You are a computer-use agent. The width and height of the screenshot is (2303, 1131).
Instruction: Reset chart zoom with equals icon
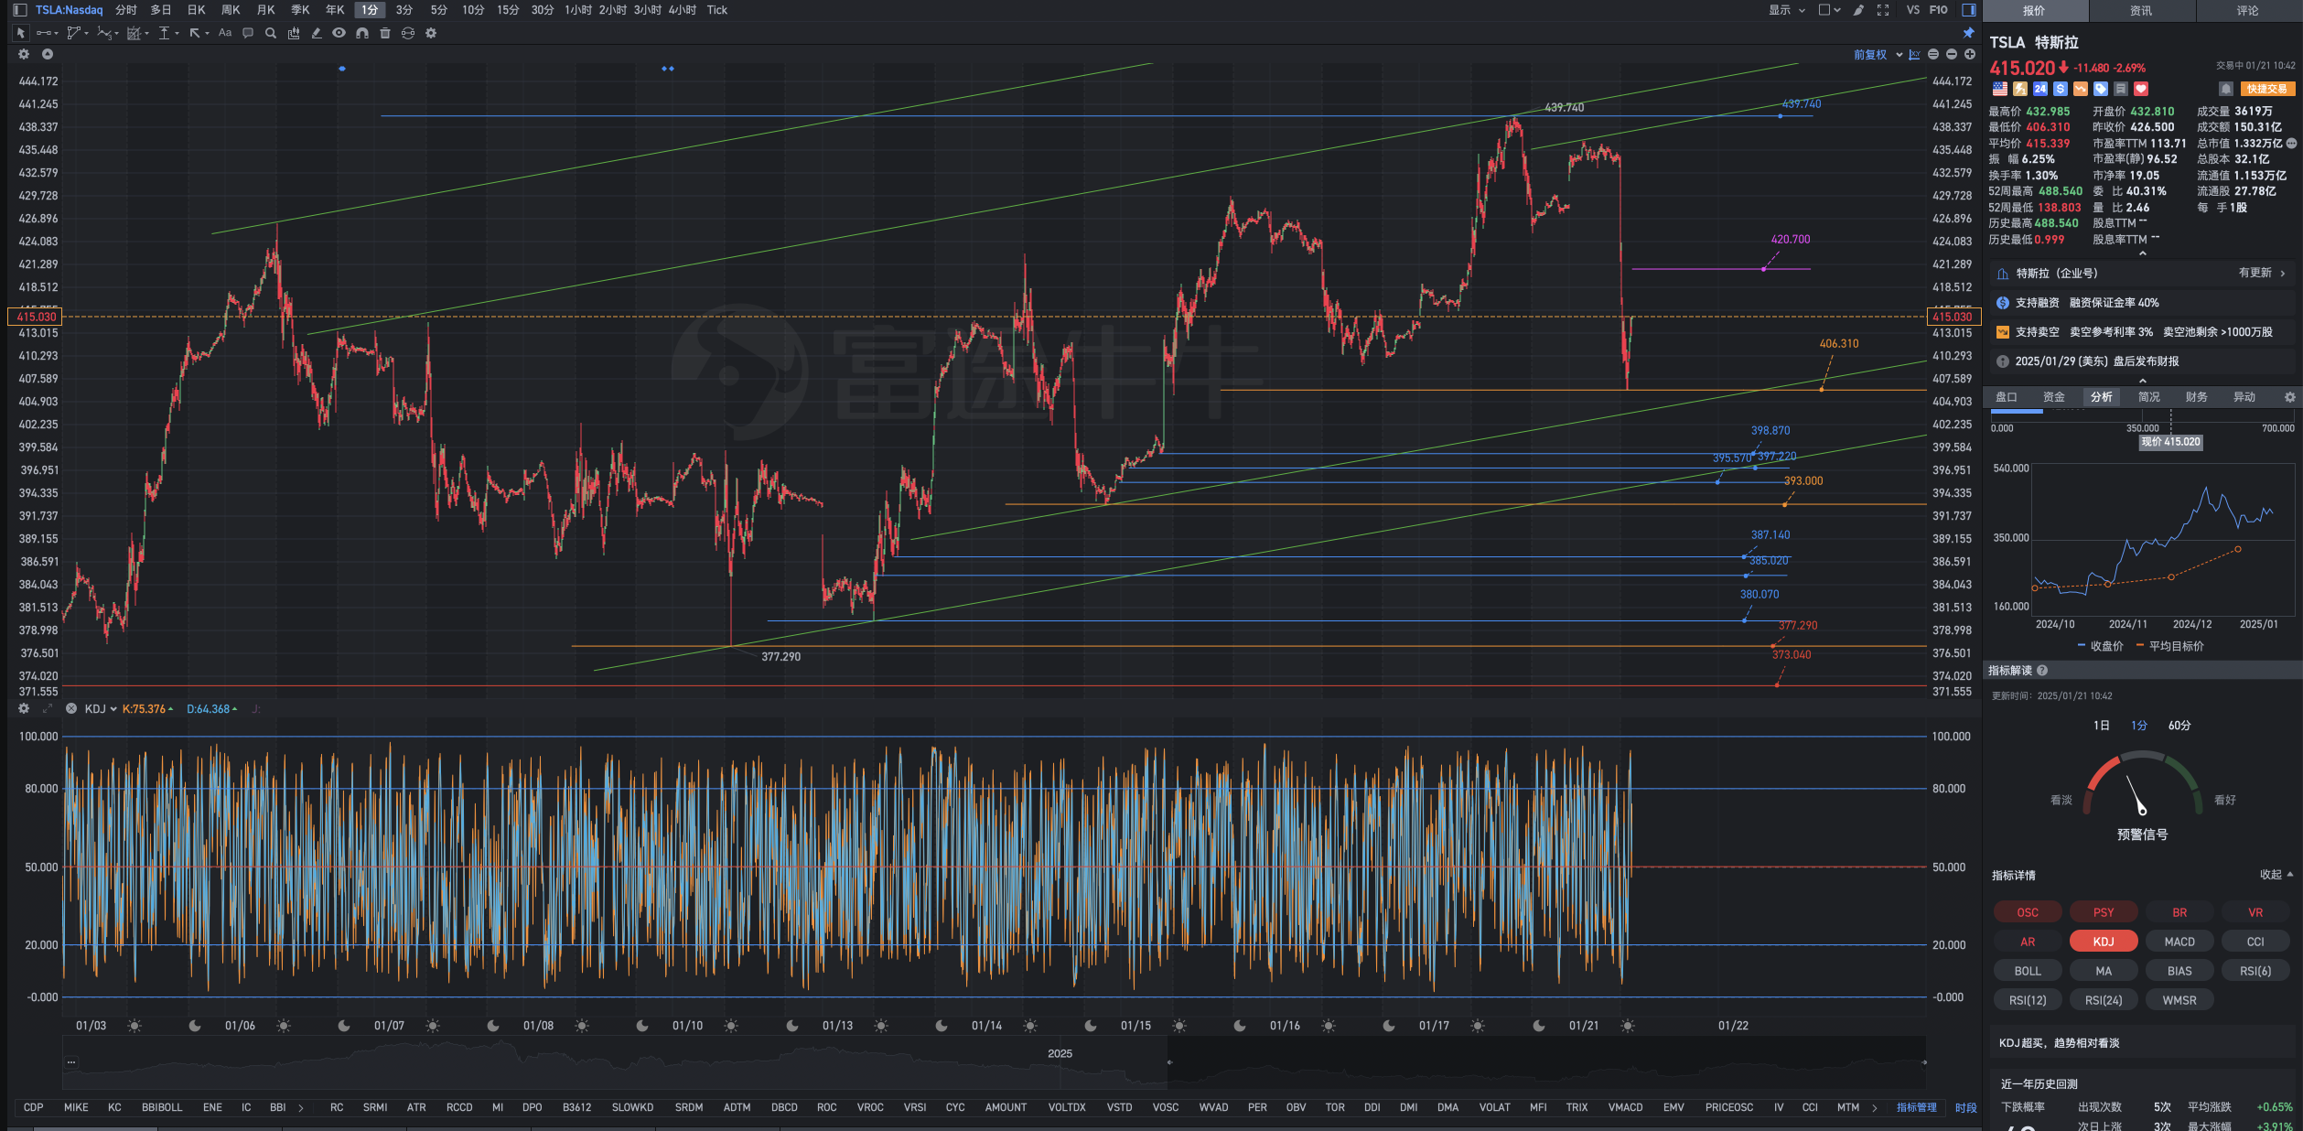(x=1933, y=55)
